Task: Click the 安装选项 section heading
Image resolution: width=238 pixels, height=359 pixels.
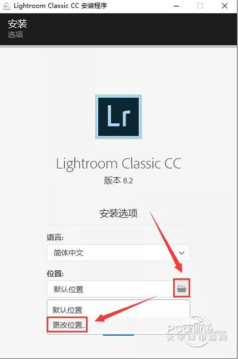Action: click(x=118, y=213)
